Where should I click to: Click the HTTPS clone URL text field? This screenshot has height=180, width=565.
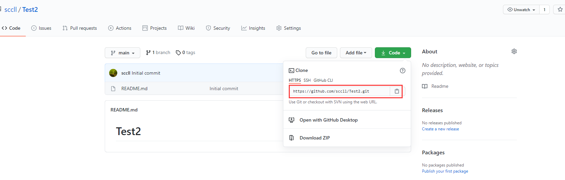[x=340, y=91]
